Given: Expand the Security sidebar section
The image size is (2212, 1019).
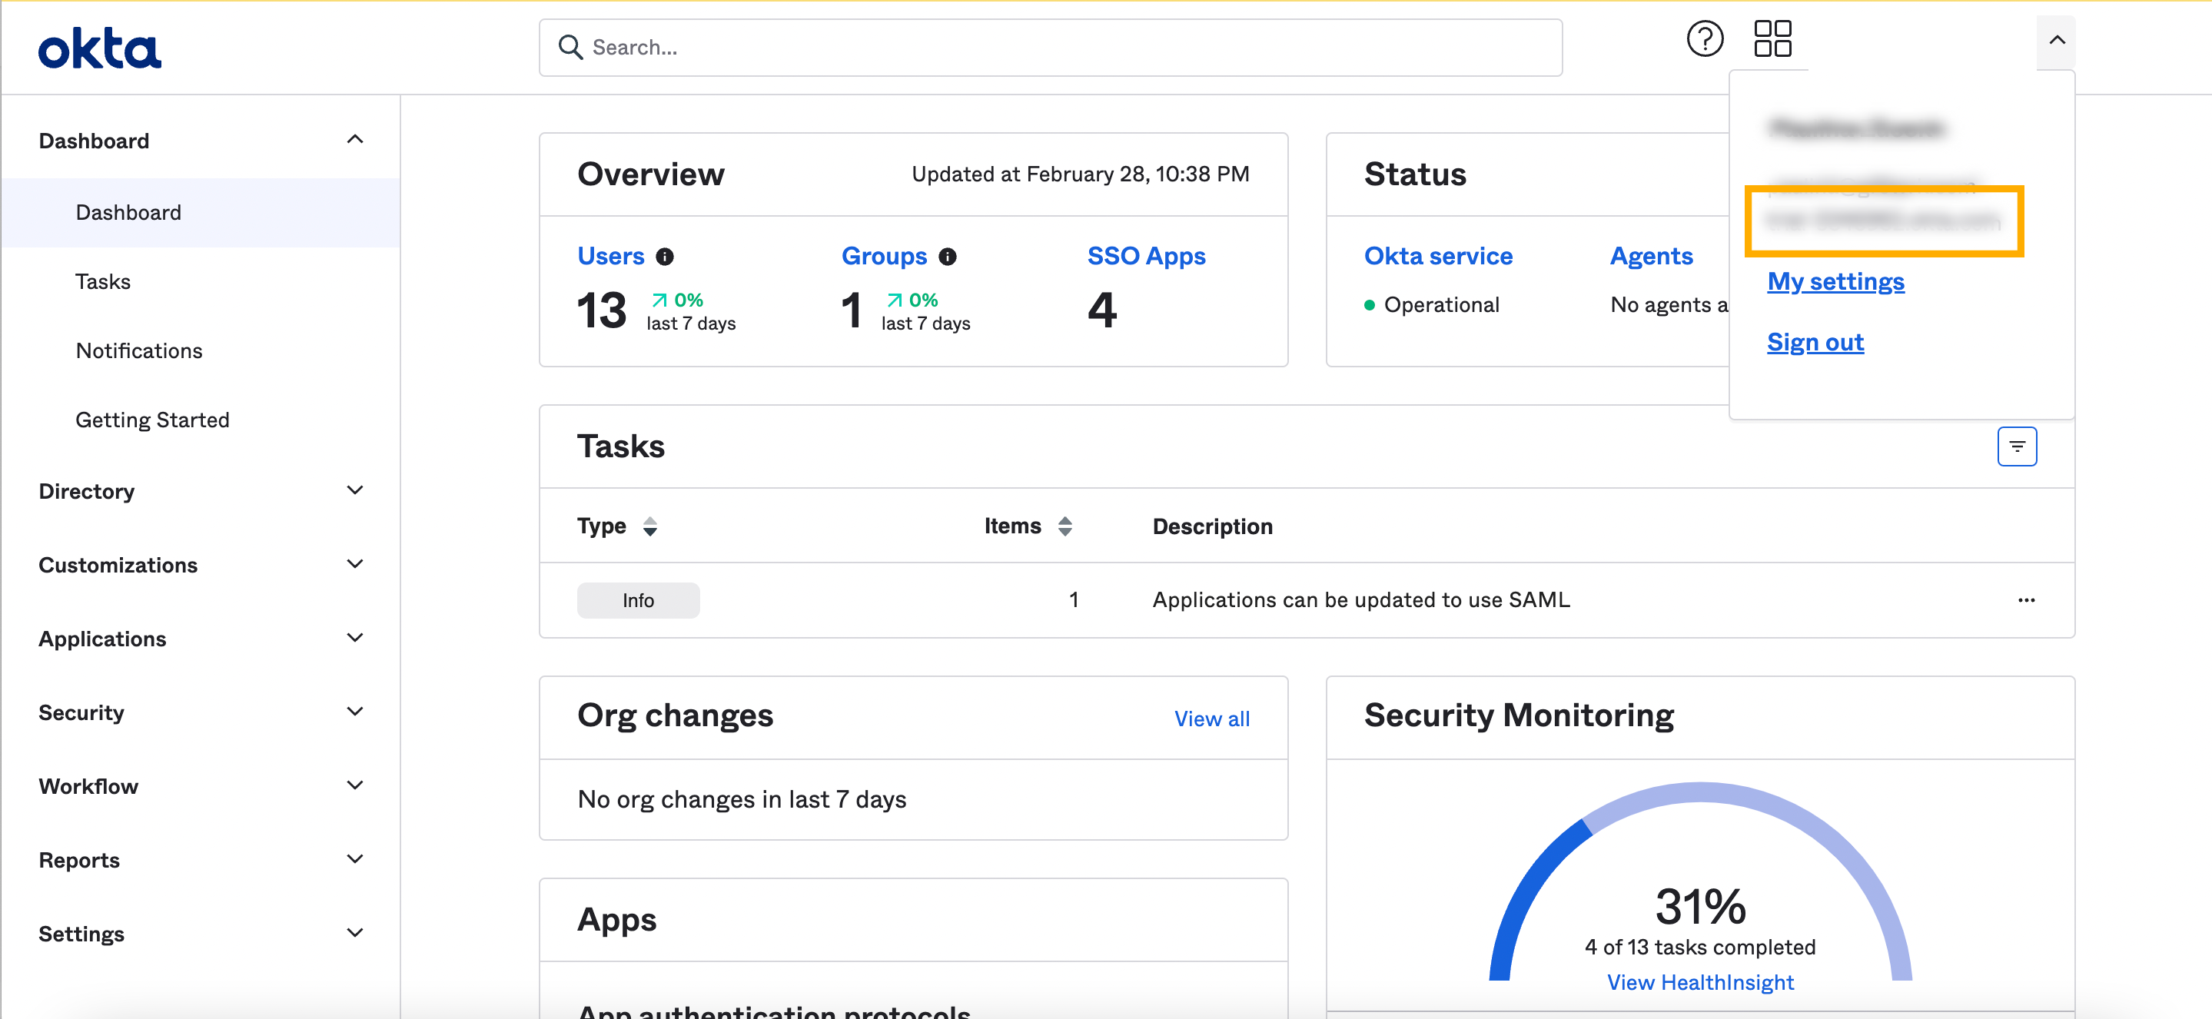Looking at the screenshot, I should tap(354, 712).
